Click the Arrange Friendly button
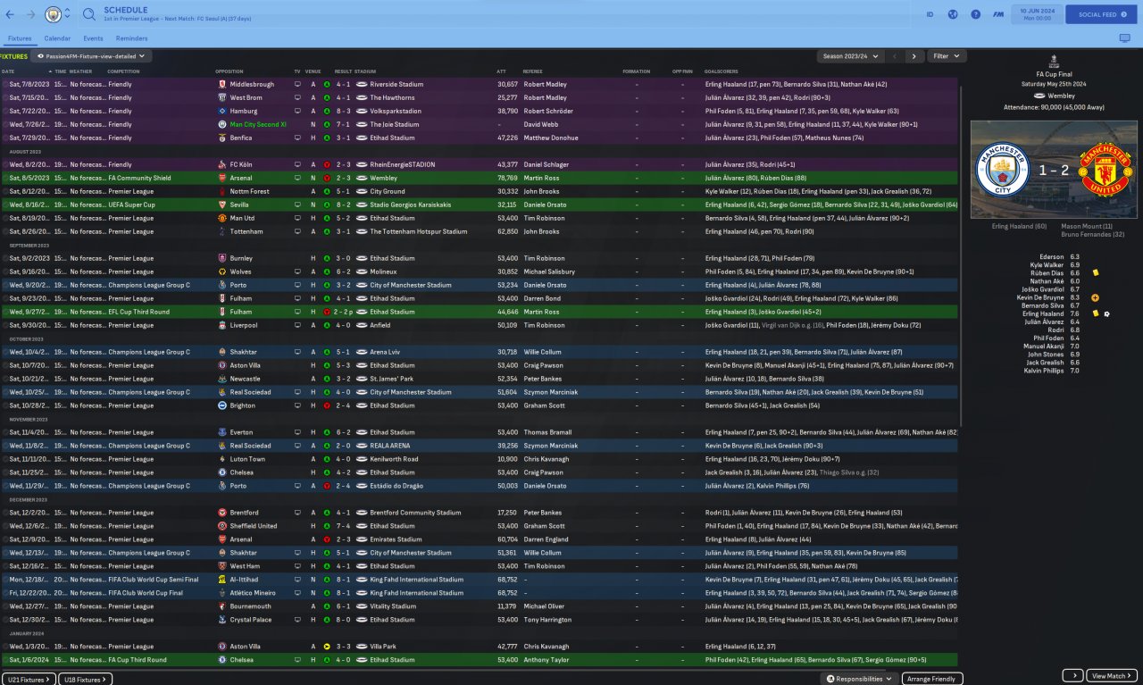 tap(932, 679)
